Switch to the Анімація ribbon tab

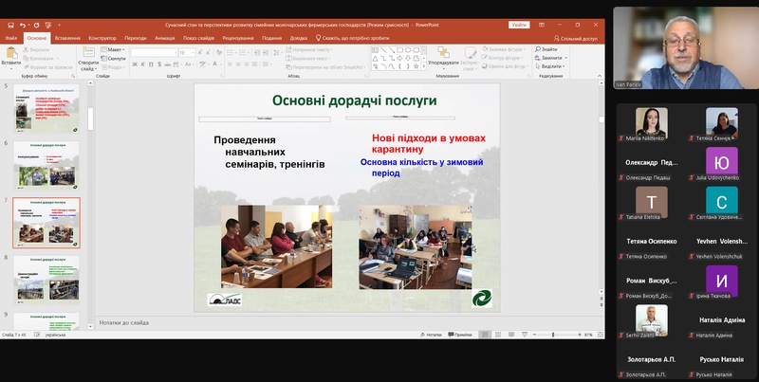(164, 38)
